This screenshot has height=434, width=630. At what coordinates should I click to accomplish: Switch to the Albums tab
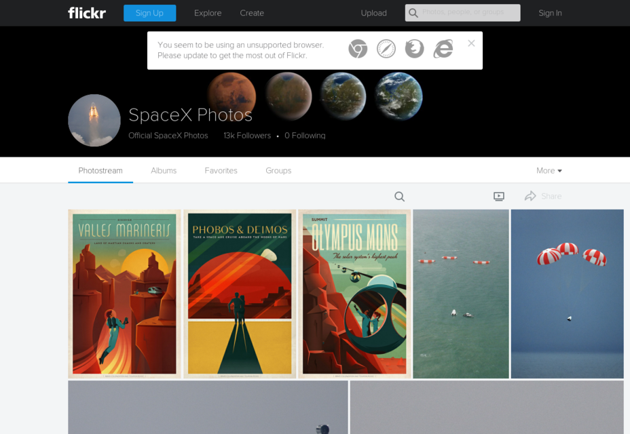(164, 171)
